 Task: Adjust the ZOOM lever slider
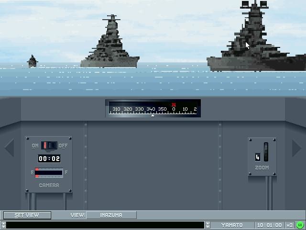point(266,152)
